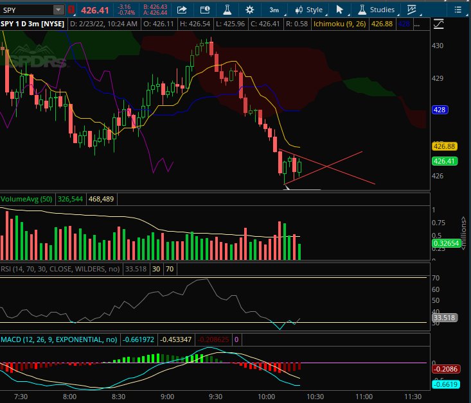
Task: Open the patterns chart icon menu
Action: [x=412, y=10]
